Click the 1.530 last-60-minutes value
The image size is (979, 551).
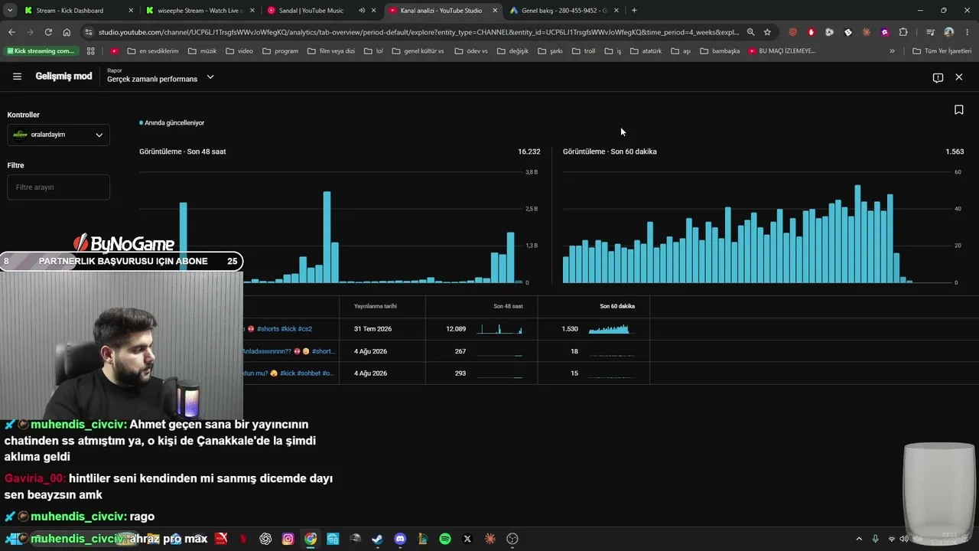[x=570, y=329]
